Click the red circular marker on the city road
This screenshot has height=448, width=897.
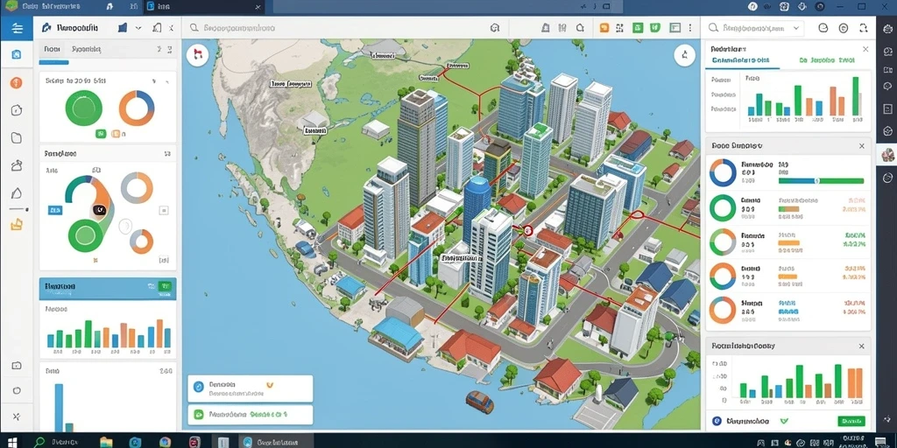527,230
